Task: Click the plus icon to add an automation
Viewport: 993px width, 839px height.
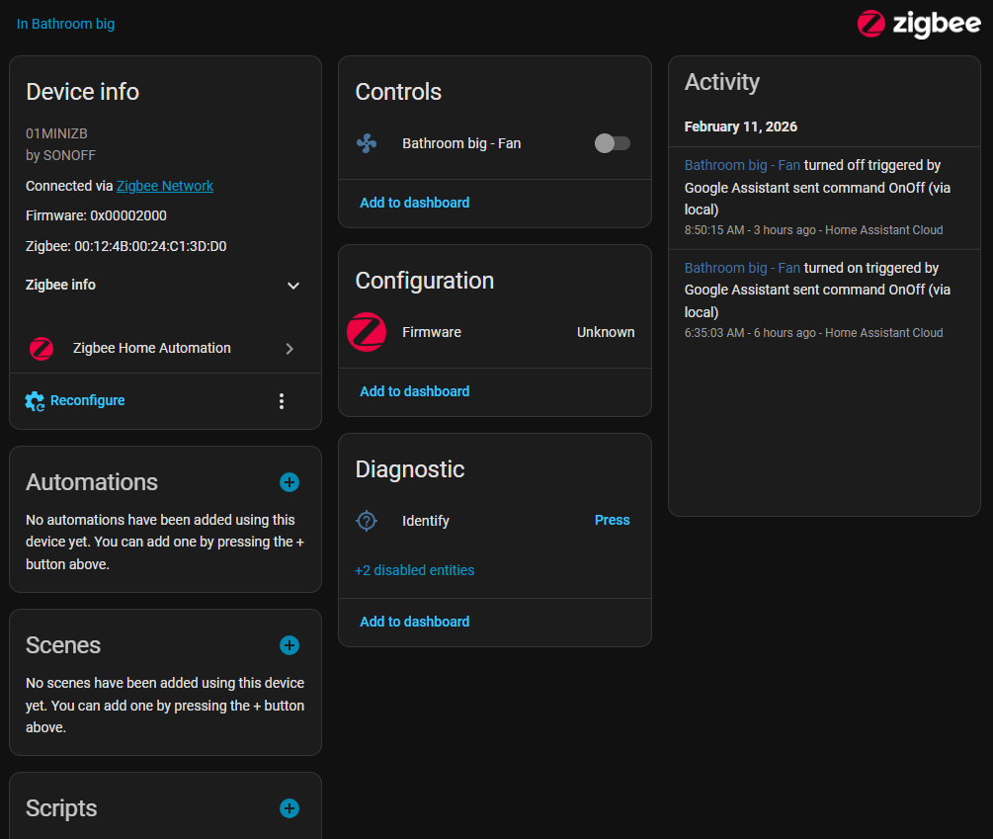Action: coord(290,482)
